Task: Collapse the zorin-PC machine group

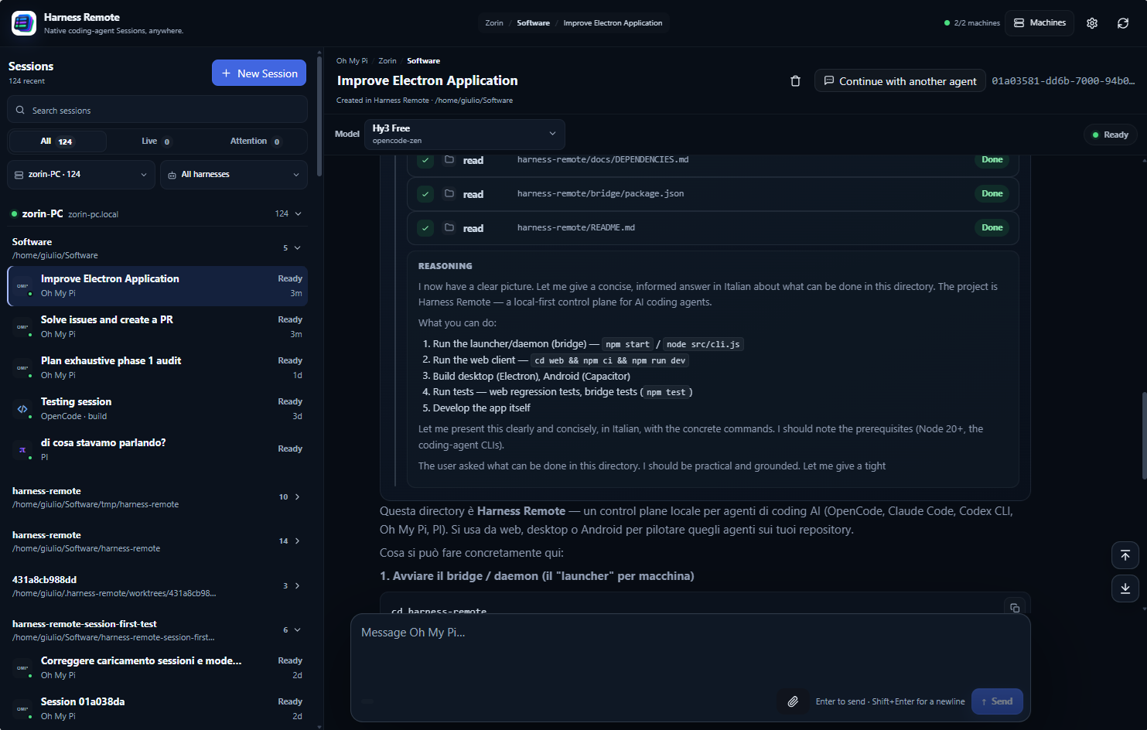Action: click(298, 213)
